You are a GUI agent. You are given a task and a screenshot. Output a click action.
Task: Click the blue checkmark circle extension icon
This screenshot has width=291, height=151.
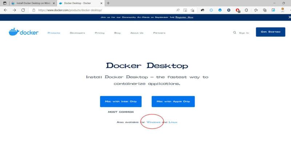[x=220, y=10]
